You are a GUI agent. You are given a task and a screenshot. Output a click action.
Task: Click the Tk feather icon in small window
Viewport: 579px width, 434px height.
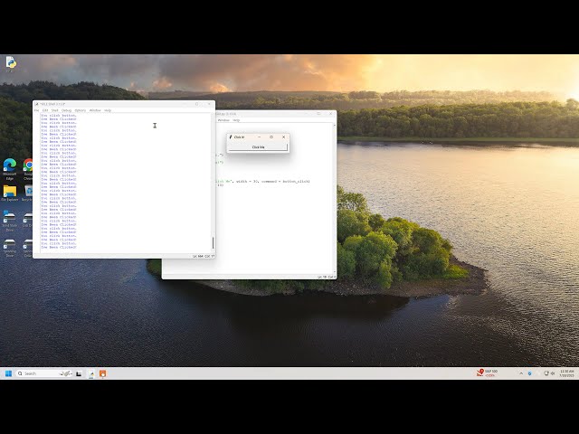coord(231,137)
